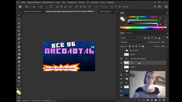Select the Zoom tool in toolbox

[x=19, y=81]
